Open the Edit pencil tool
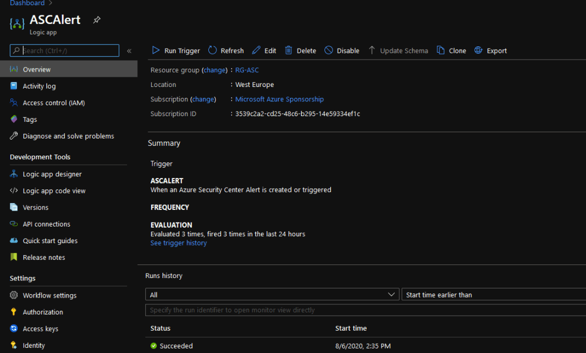The image size is (586, 353). [x=264, y=50]
